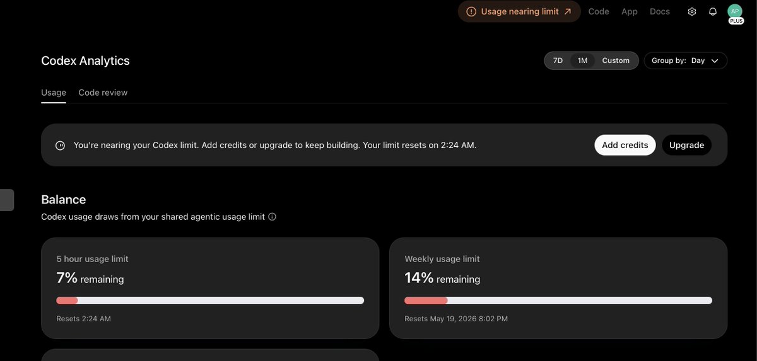Screen dimensions: 757x361
Task: Click the Weekly usage limit card
Action: [558, 288]
